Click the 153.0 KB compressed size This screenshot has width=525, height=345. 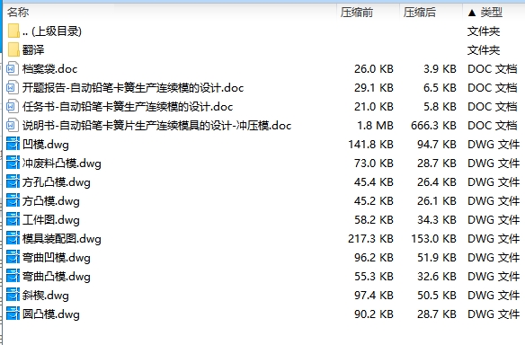[x=433, y=239]
